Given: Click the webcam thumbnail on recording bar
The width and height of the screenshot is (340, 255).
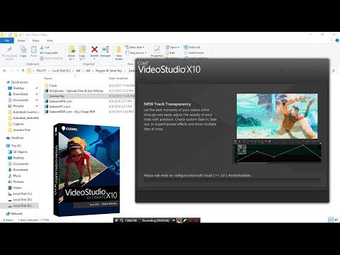Looking at the screenshot, I should [179, 220].
